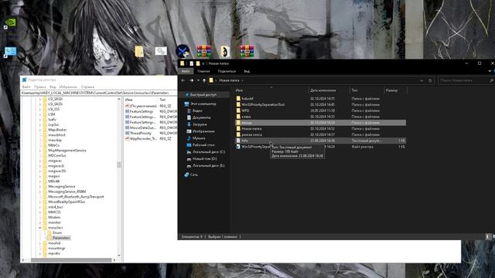
Task: Open recent locations dropdown in Explorer navigation
Action: [x=198, y=80]
